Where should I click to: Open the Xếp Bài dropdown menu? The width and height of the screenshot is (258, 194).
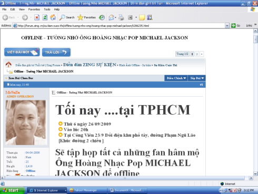coord(197,78)
